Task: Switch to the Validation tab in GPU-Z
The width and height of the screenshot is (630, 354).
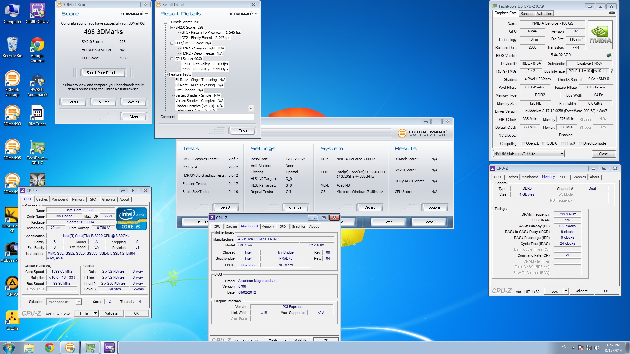Action: coord(544,13)
